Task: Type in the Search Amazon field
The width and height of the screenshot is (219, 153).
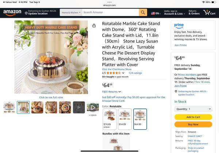Action: point(110,12)
